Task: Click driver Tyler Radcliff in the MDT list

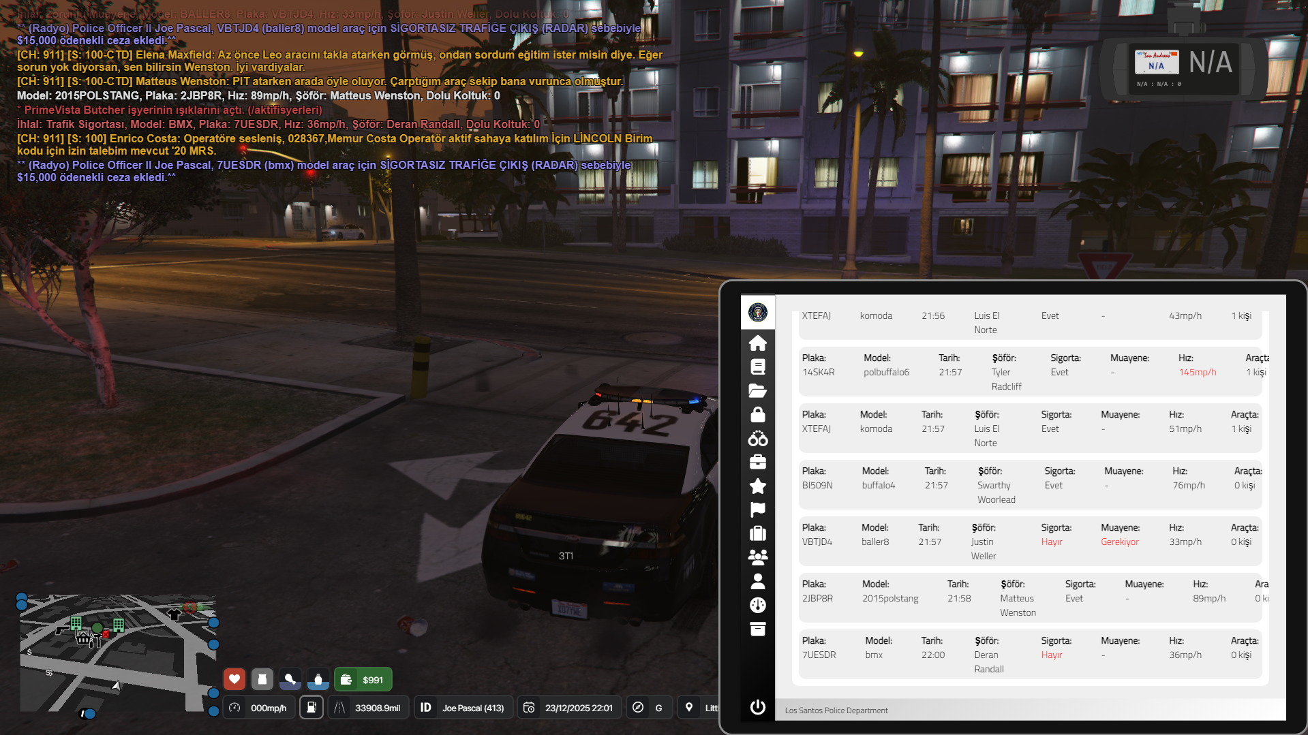Action: (1006, 379)
